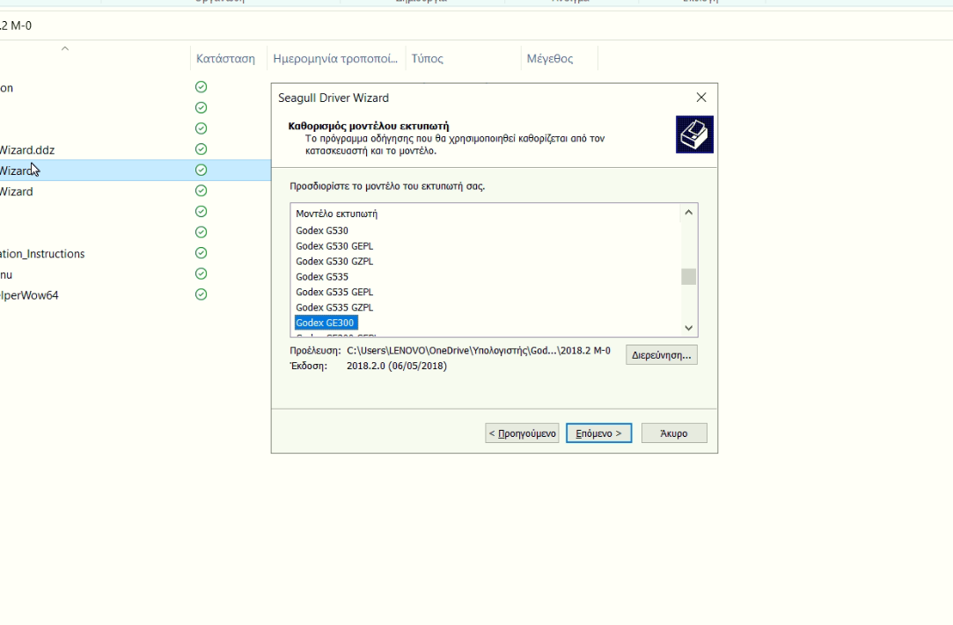953x625 pixels.
Task: Select Godex G530 in printer list
Action: click(x=322, y=230)
